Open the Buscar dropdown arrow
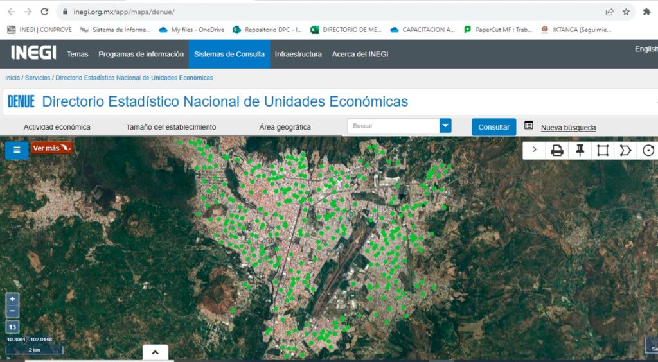Screen dimensions: 658x362 [x=445, y=126]
